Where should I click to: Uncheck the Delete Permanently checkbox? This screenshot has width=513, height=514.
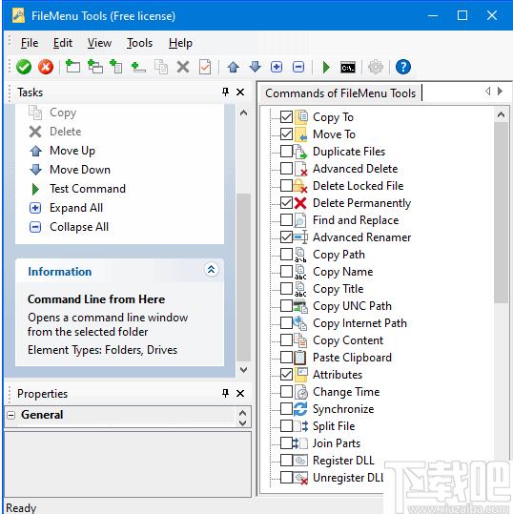(286, 203)
